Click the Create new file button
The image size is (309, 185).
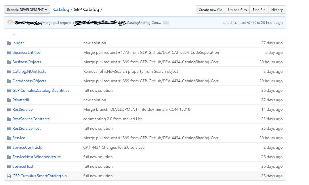click(x=210, y=10)
